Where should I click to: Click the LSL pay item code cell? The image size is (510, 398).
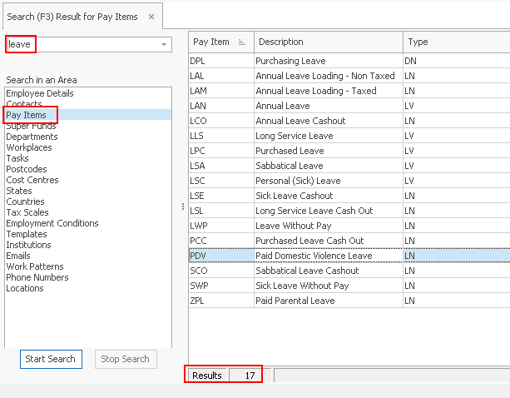pyautogui.click(x=221, y=211)
